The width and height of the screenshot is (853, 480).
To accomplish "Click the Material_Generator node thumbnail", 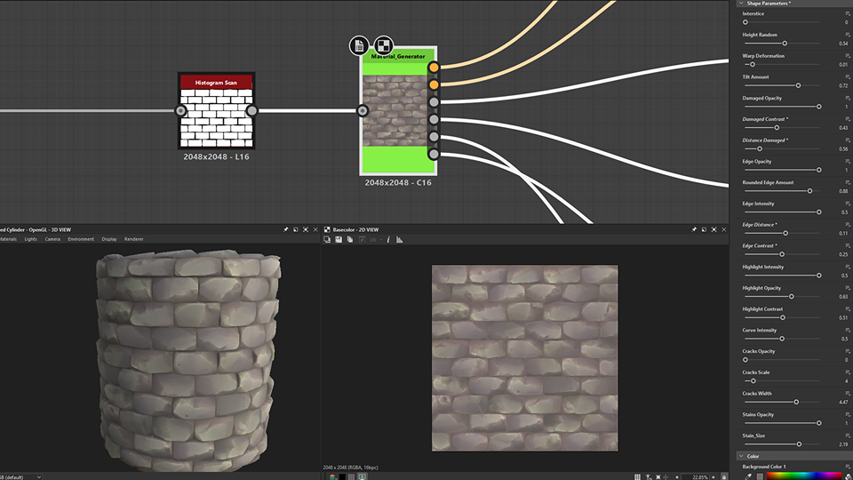I will 397,111.
